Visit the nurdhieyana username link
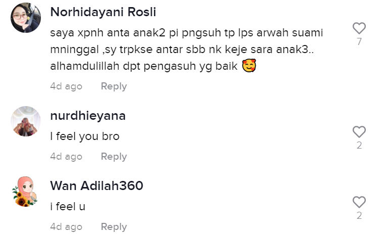384x234 pixels. [x=88, y=116]
